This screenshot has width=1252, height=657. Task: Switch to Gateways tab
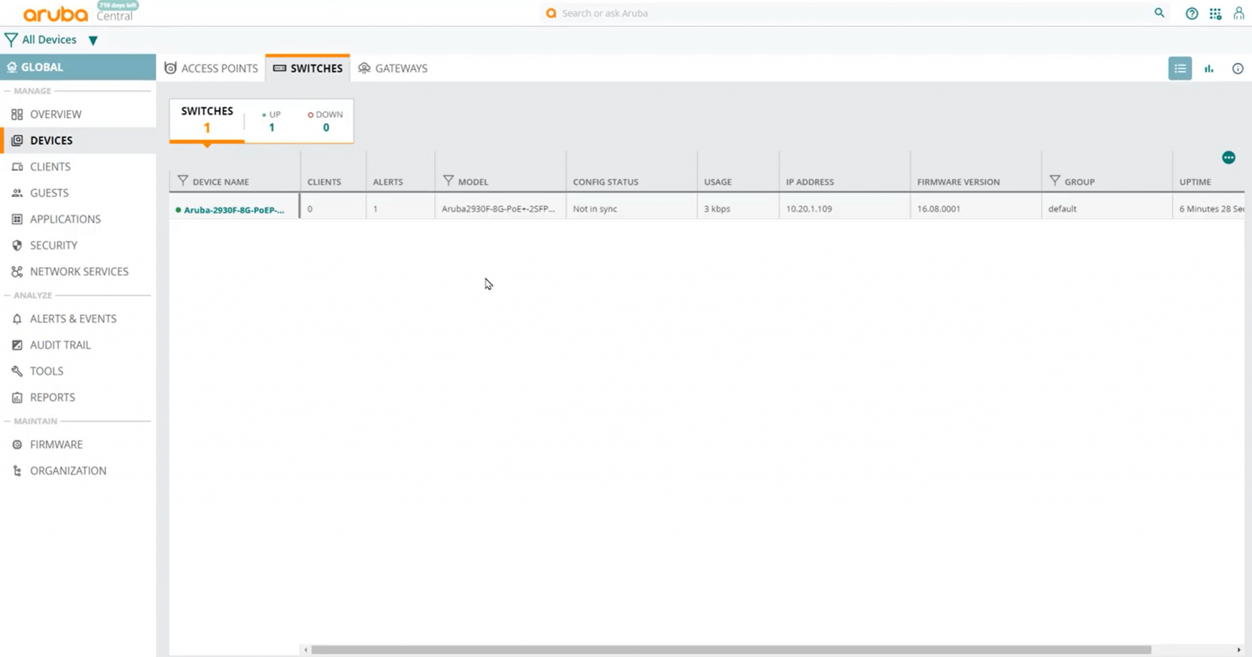pyautogui.click(x=392, y=68)
